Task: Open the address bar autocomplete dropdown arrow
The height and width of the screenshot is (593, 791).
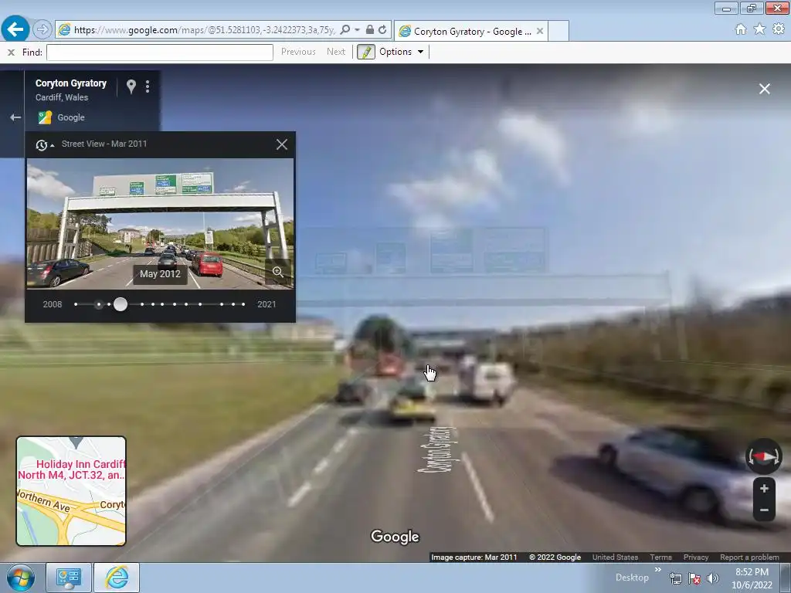Action: (357, 30)
